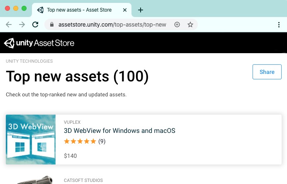
Task: Close the Top new assets tab
Action: [125, 10]
